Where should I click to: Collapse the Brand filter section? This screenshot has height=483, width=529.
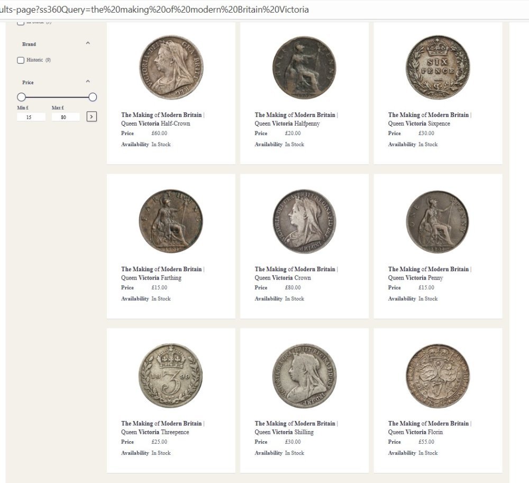tap(88, 43)
